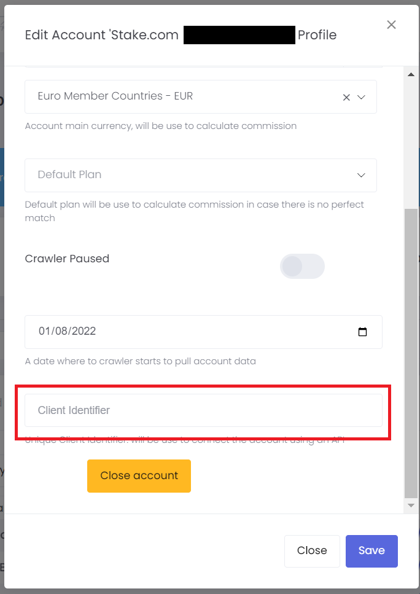
Task: Click the empty scrollbar track above the thumb
Action: 411,144
